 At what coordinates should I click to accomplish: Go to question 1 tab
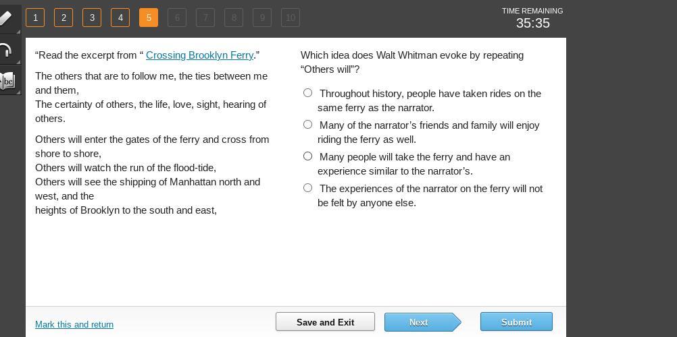click(35, 18)
